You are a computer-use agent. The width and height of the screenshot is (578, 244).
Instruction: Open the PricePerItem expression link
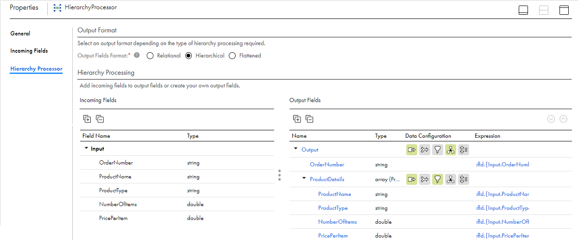point(502,236)
